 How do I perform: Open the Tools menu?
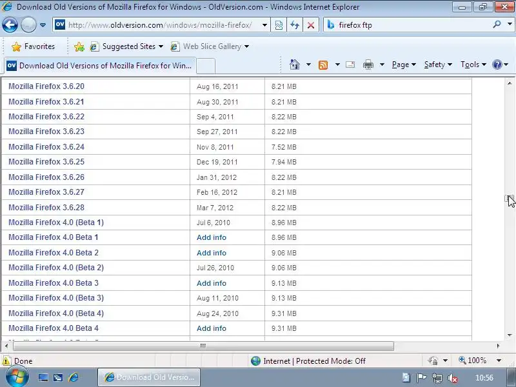473,64
